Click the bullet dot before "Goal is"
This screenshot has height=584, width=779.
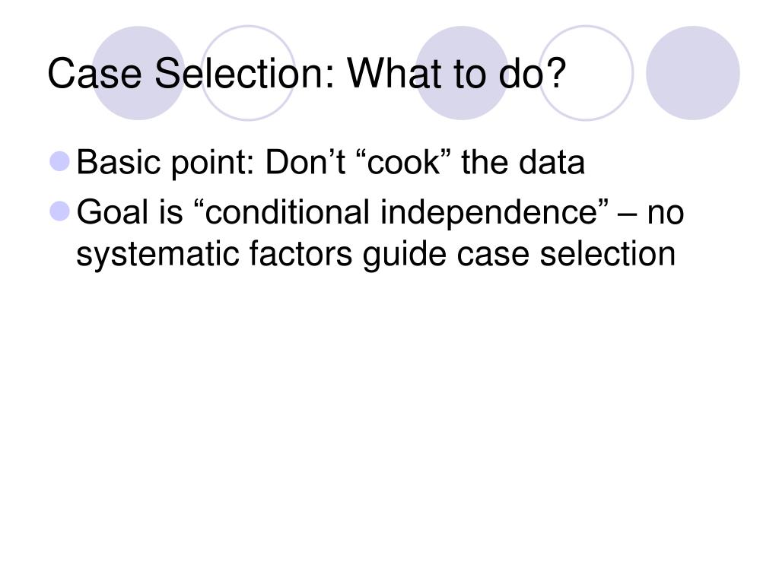pyautogui.click(x=60, y=211)
